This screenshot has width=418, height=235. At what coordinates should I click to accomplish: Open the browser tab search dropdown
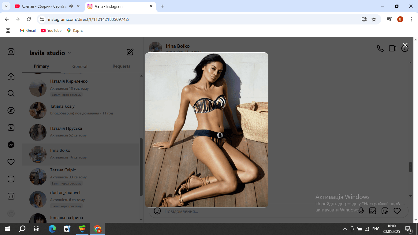(x=6, y=6)
